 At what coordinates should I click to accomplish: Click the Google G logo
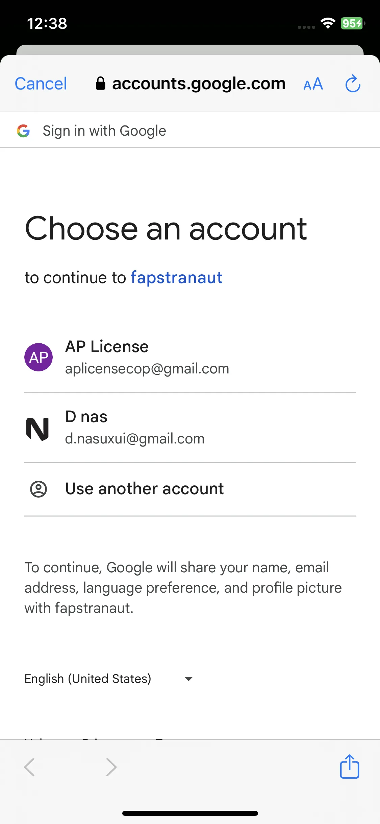(23, 131)
